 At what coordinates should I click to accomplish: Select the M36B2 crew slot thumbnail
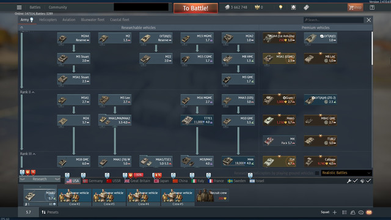coord(40,196)
